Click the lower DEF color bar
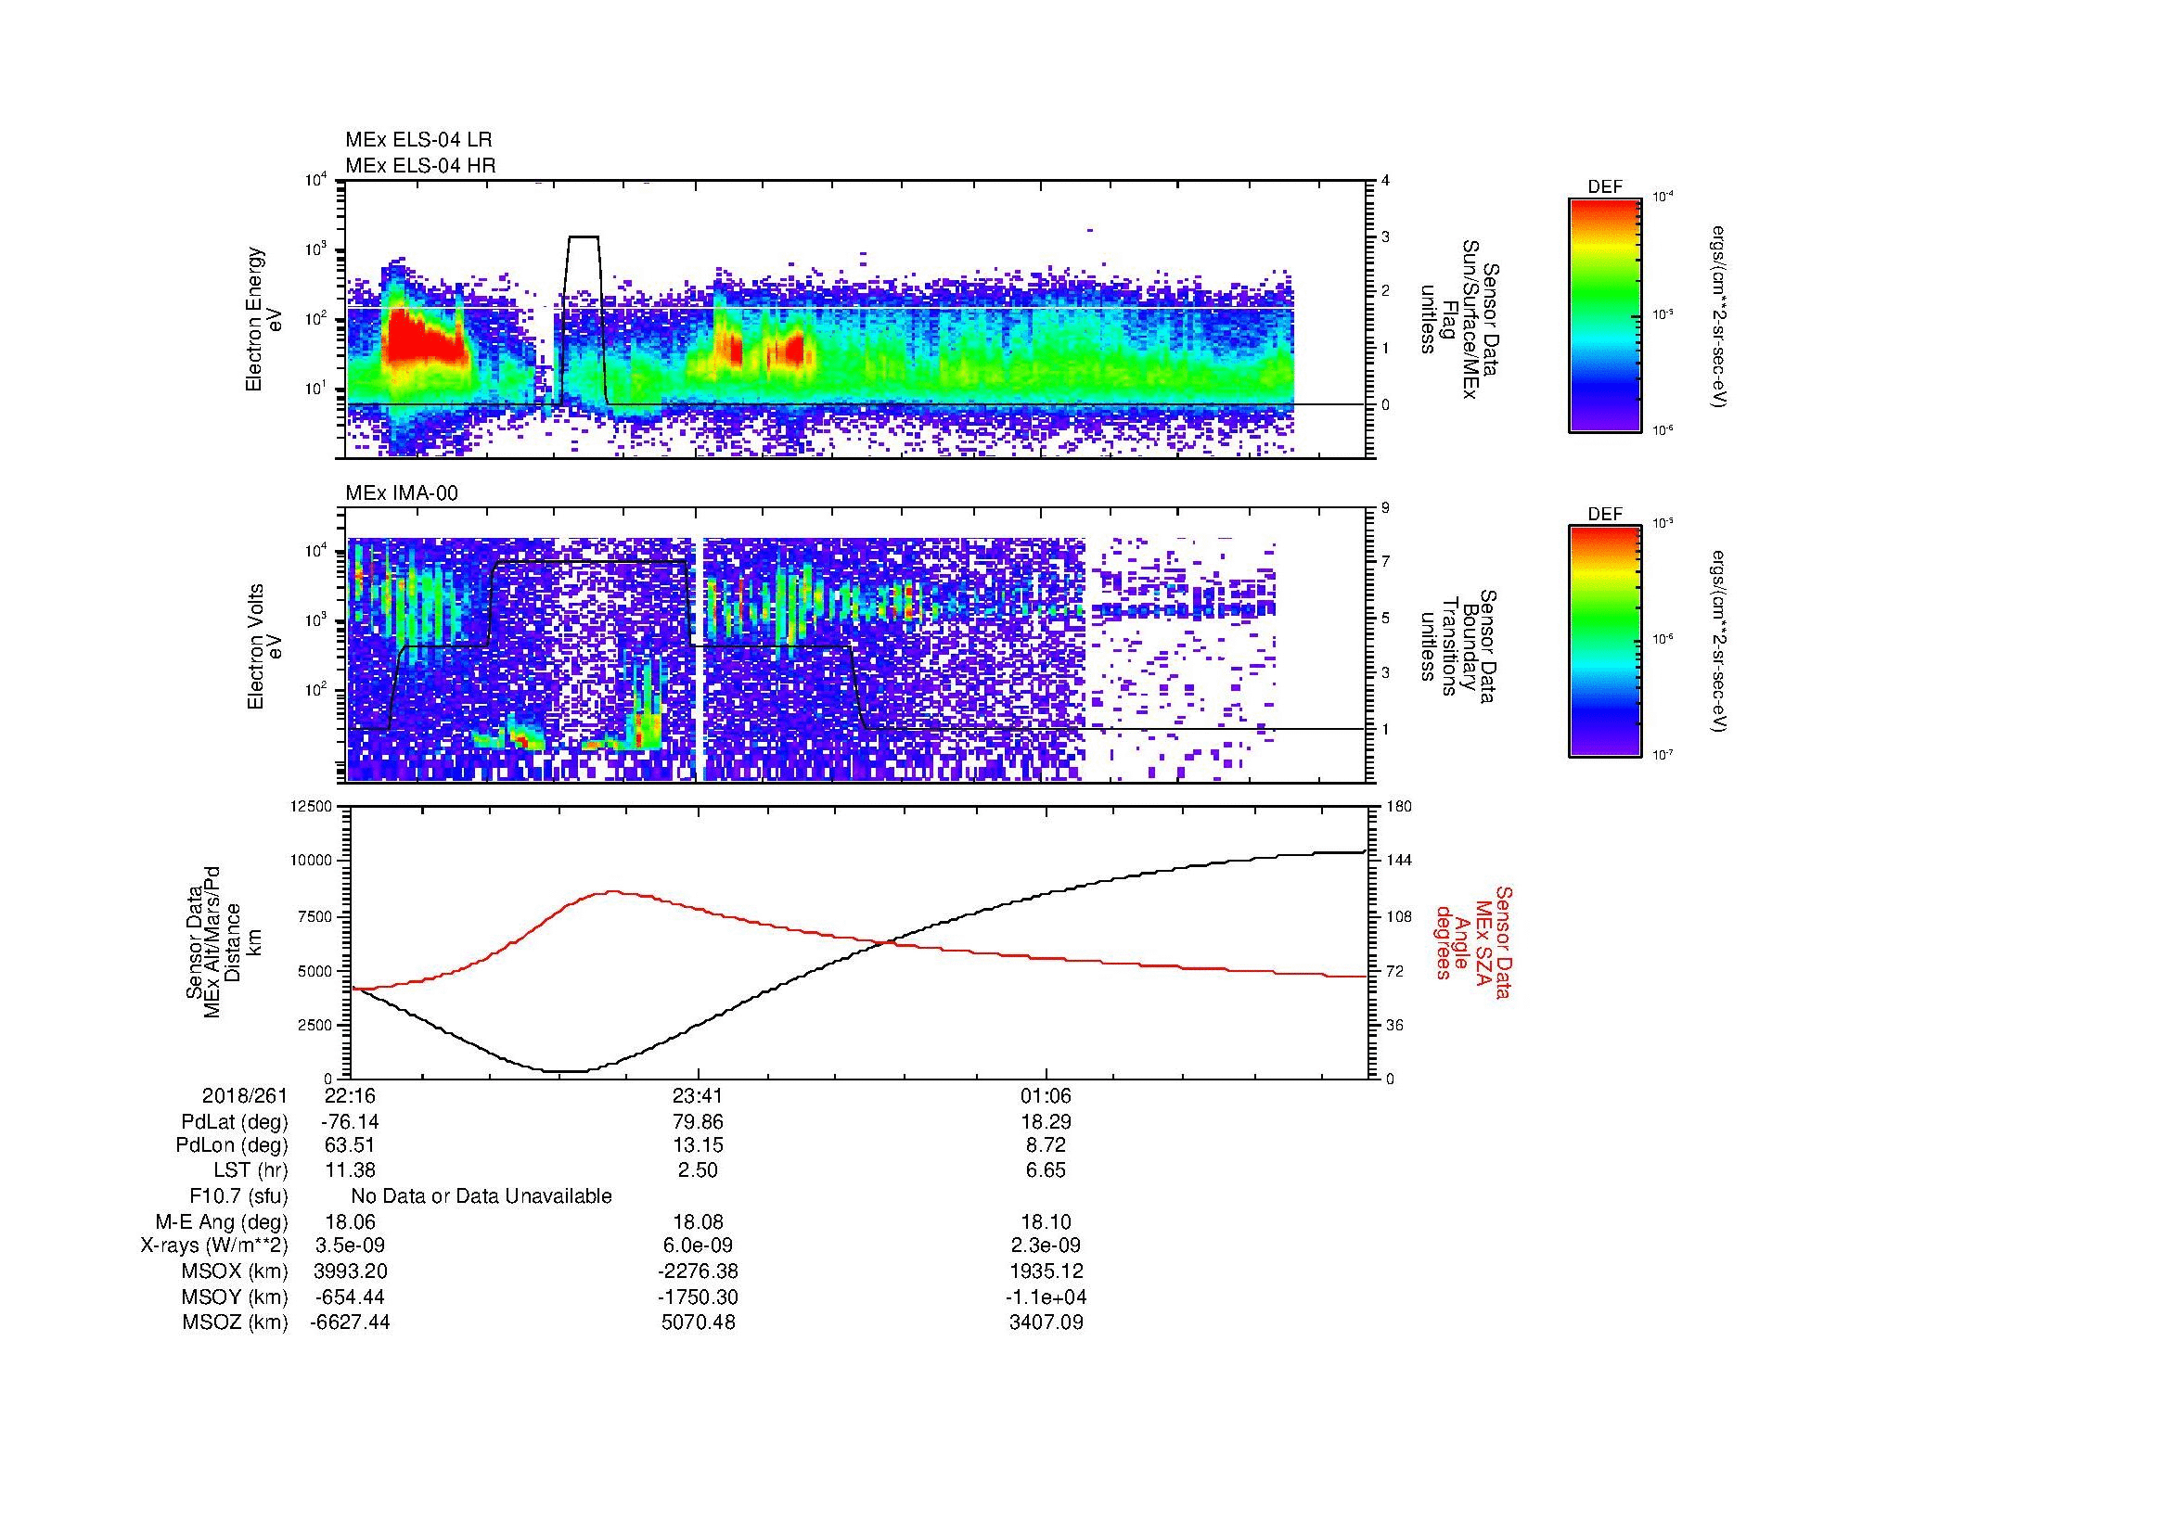This screenshot has width=2170, height=1533. pos(1604,641)
